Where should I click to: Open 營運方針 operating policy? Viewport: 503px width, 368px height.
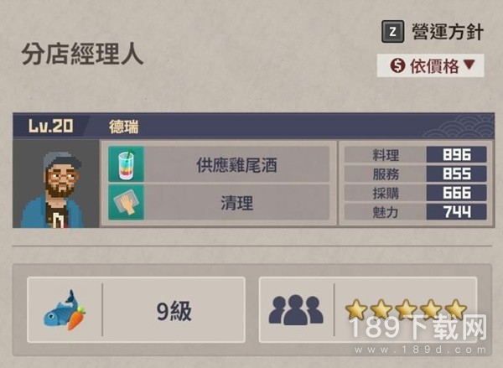[433, 32]
